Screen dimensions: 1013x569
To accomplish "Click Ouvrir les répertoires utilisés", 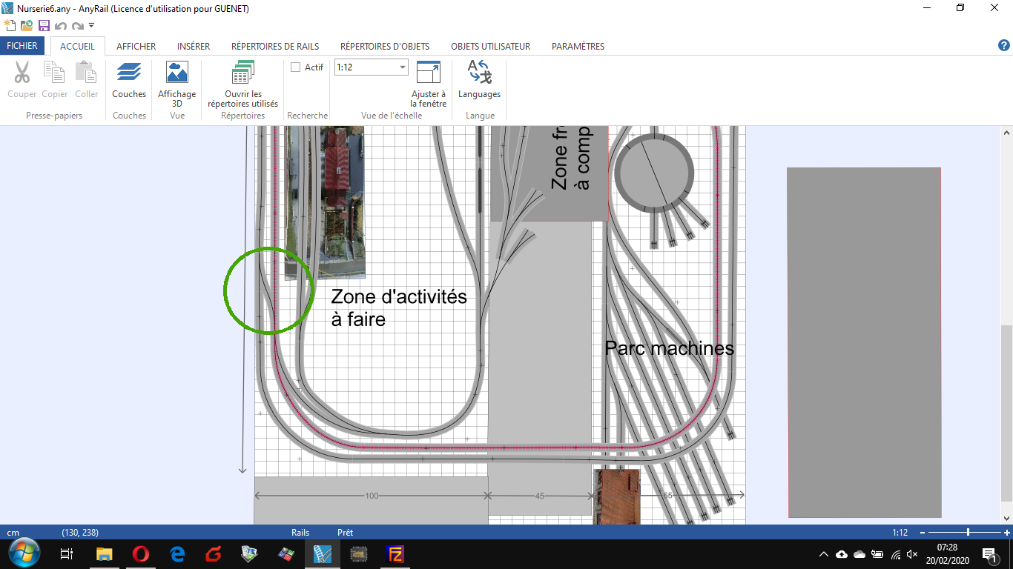I will [242, 84].
